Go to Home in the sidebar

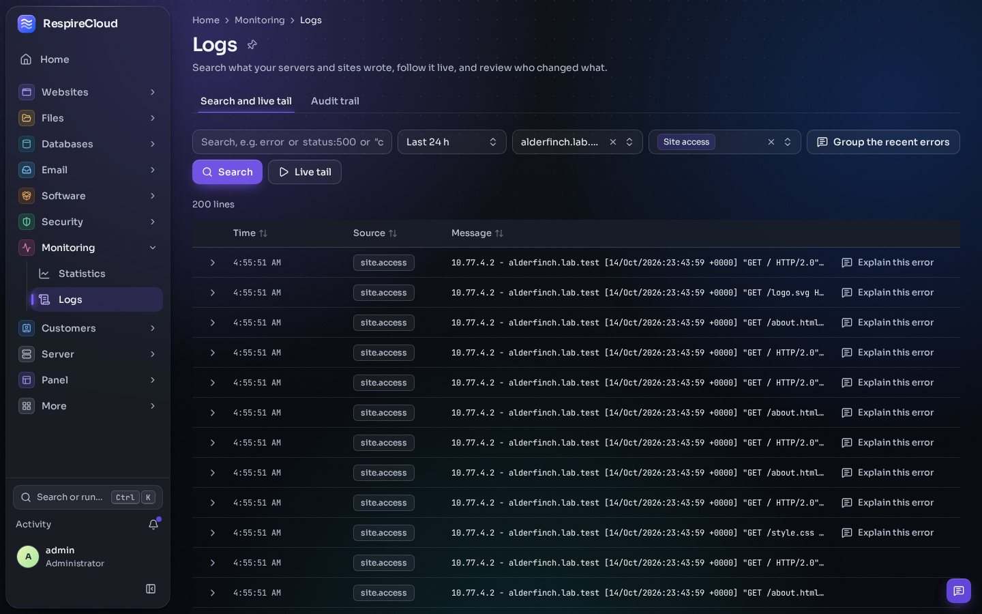pyautogui.click(x=88, y=59)
